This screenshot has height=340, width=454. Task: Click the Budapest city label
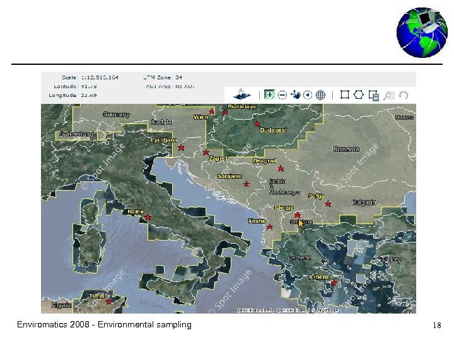(x=273, y=130)
